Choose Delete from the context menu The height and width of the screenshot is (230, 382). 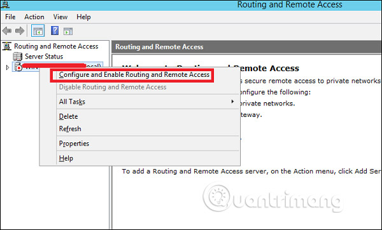68,116
